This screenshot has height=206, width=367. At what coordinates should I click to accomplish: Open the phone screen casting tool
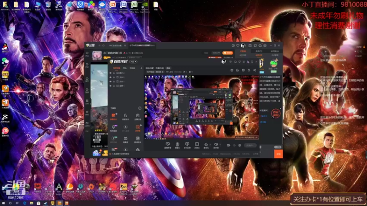point(187,145)
